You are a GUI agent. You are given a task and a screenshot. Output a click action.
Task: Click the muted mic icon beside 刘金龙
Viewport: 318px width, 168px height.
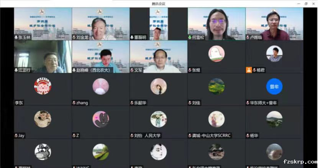click(x=74, y=37)
